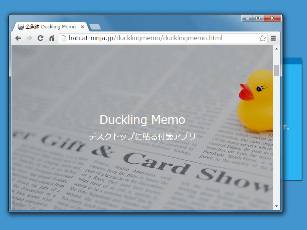Bookmark this page with the star icon

pos(262,38)
